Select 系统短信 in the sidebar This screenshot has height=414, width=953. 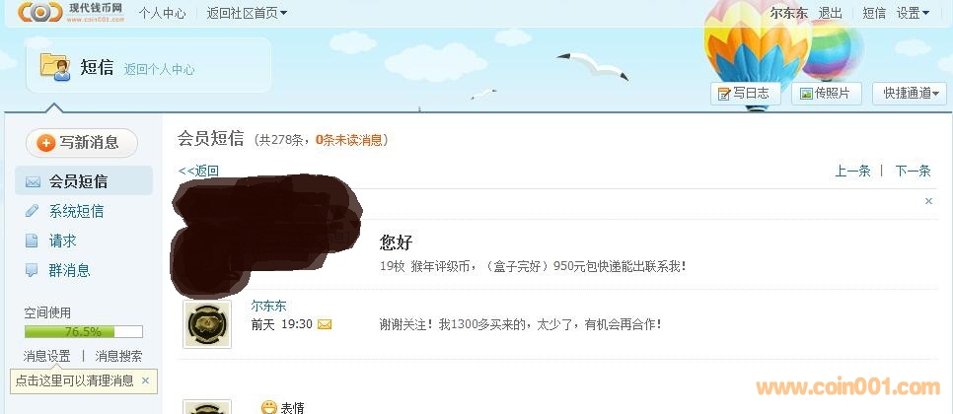(x=76, y=211)
